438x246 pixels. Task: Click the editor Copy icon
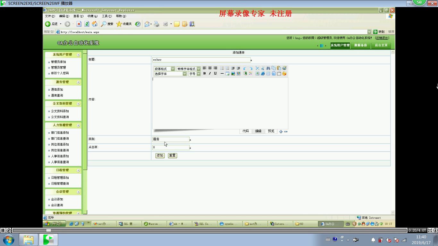coord(274,68)
